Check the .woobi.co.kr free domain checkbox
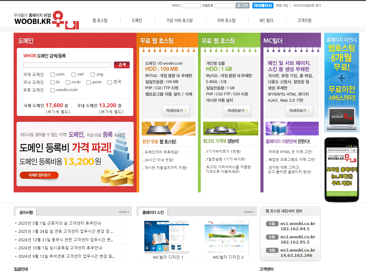The height and width of the screenshot is (273, 366). 52,90
